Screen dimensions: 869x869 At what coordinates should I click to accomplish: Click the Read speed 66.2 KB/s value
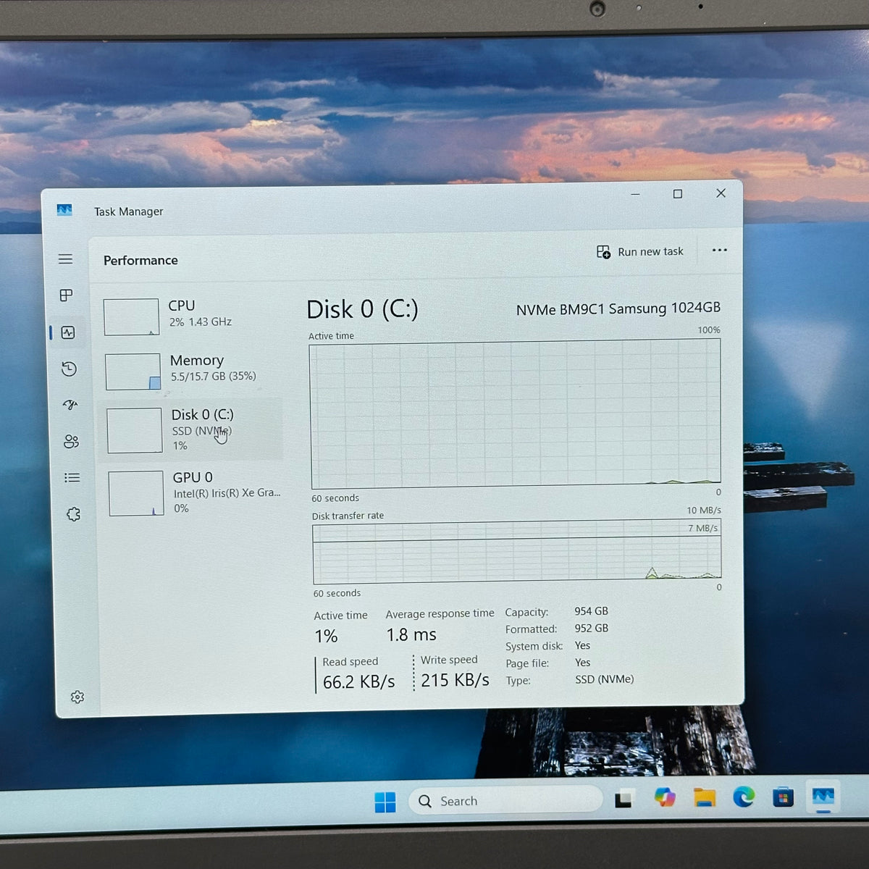tap(358, 682)
